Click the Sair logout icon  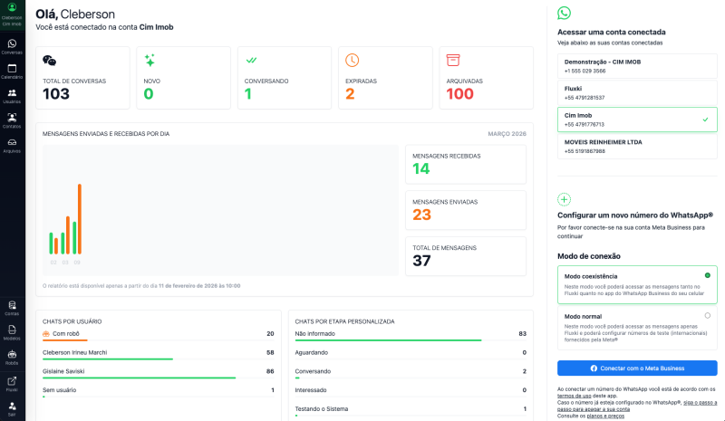tap(12, 408)
